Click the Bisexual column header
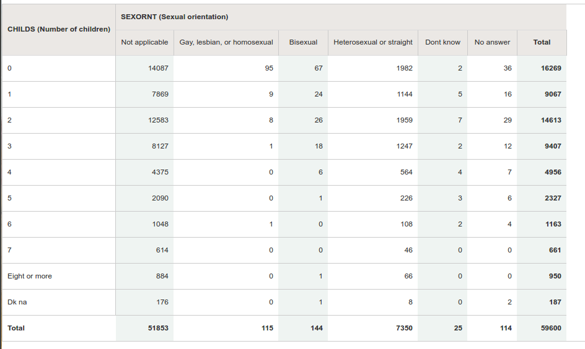This screenshot has width=585, height=349. pyautogui.click(x=303, y=42)
